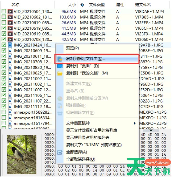Check the box for mmexport1617794 file
This screenshot has width=172, height=177.
click(x=4, y=123)
